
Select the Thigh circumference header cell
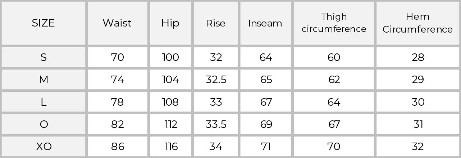(334, 23)
